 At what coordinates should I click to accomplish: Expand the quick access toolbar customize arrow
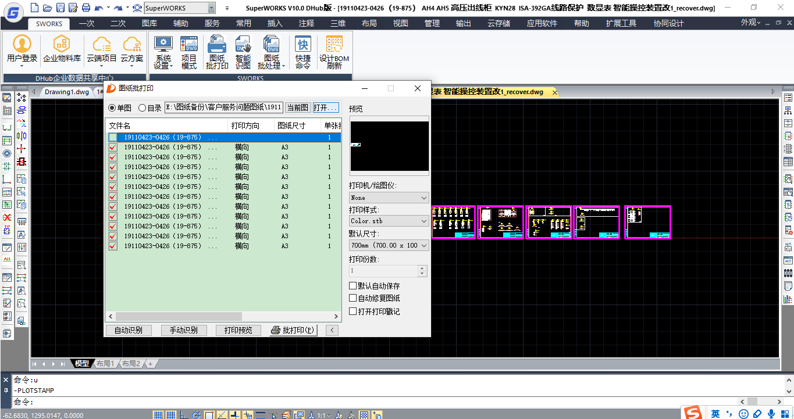click(x=226, y=8)
